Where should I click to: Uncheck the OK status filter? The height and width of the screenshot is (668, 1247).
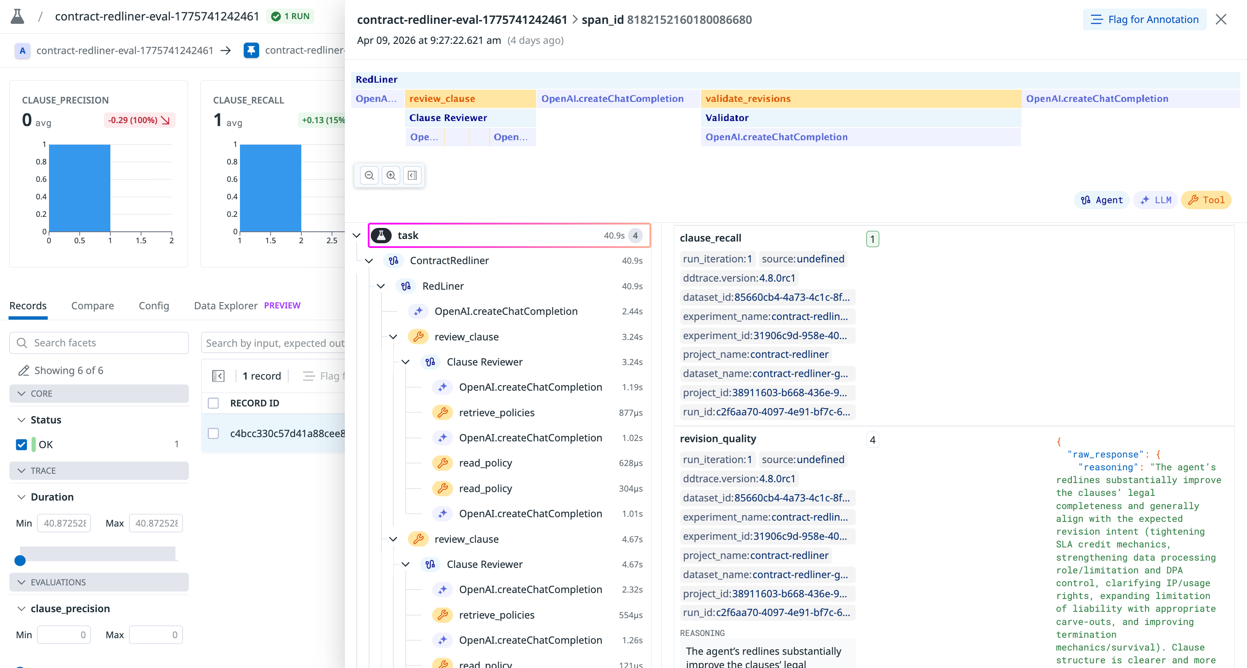point(21,444)
